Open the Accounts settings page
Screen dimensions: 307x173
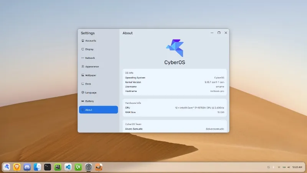tap(91, 41)
